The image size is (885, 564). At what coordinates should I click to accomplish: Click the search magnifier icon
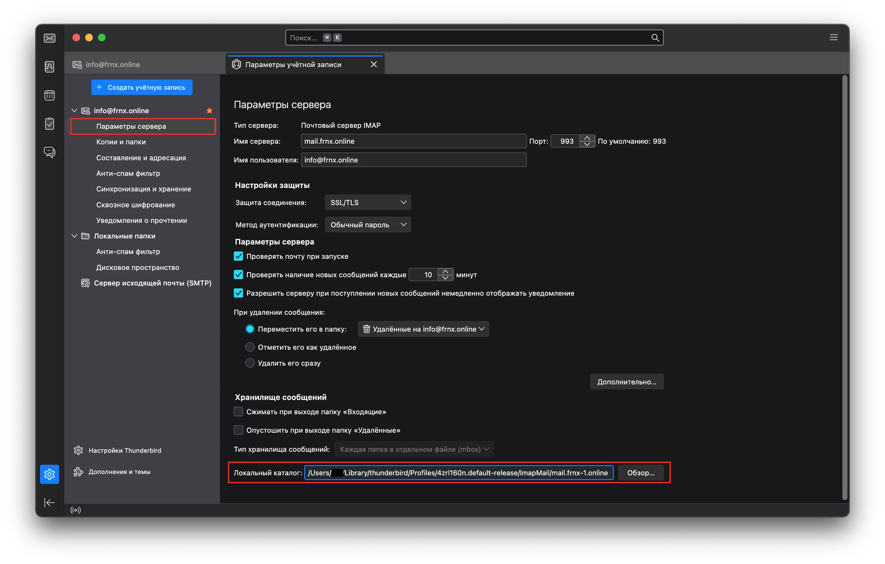(x=655, y=38)
